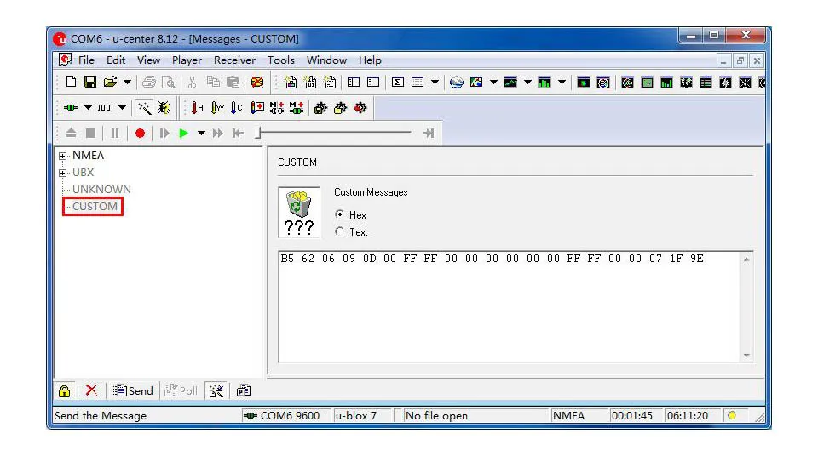Viewport: 818px width, 456px height.
Task: Click the gear with folder icon
Action: pos(340,108)
